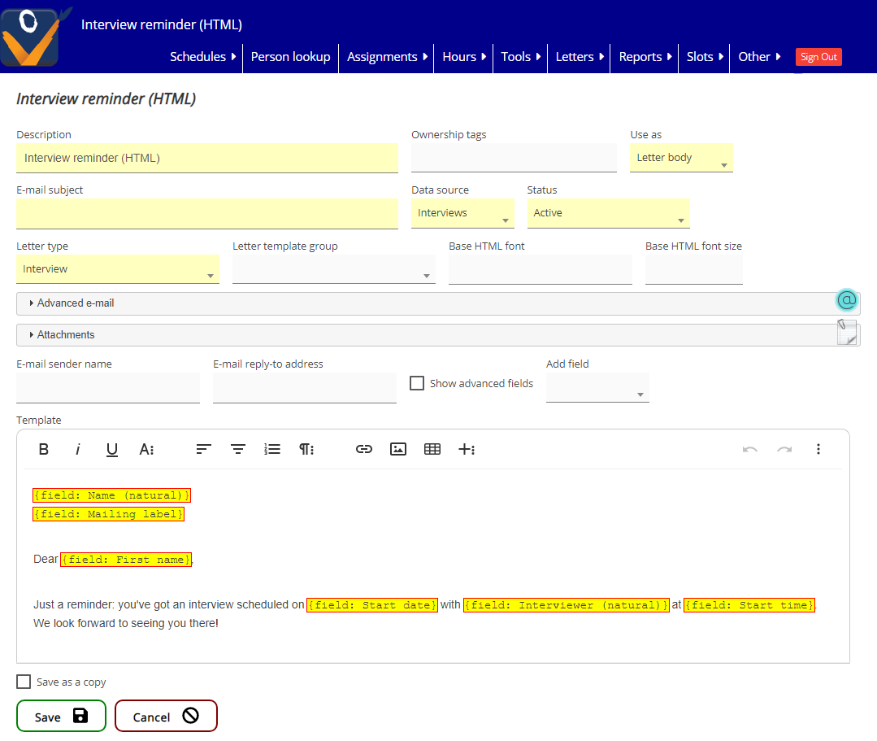The height and width of the screenshot is (741, 877).
Task: Insert a table into the template
Action: [432, 450]
